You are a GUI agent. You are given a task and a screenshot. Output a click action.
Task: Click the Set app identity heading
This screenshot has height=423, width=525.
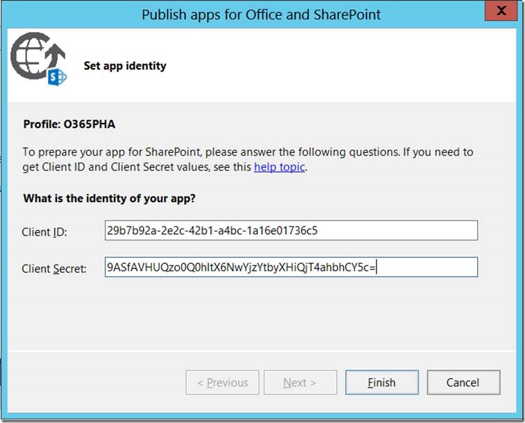click(125, 66)
